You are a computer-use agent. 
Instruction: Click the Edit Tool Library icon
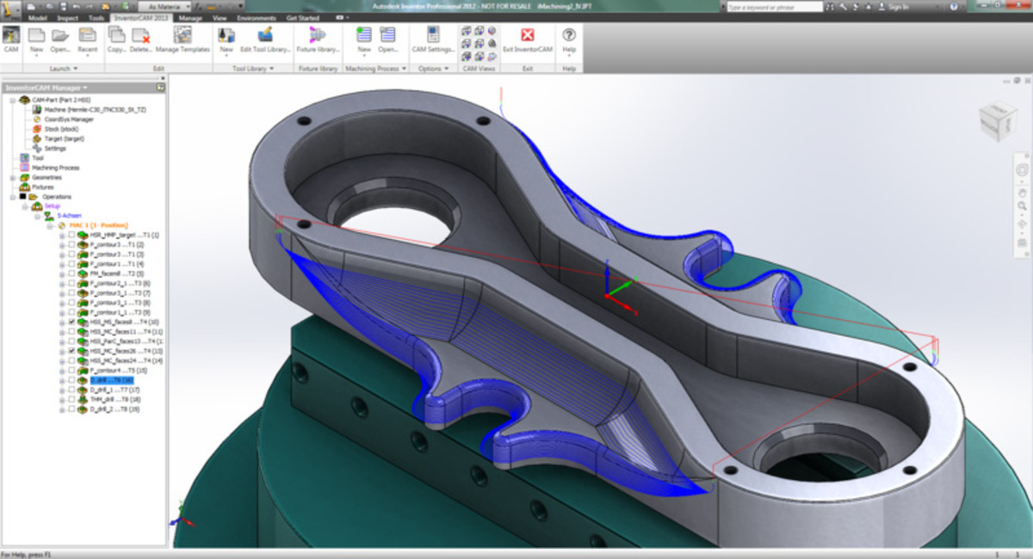(x=265, y=40)
